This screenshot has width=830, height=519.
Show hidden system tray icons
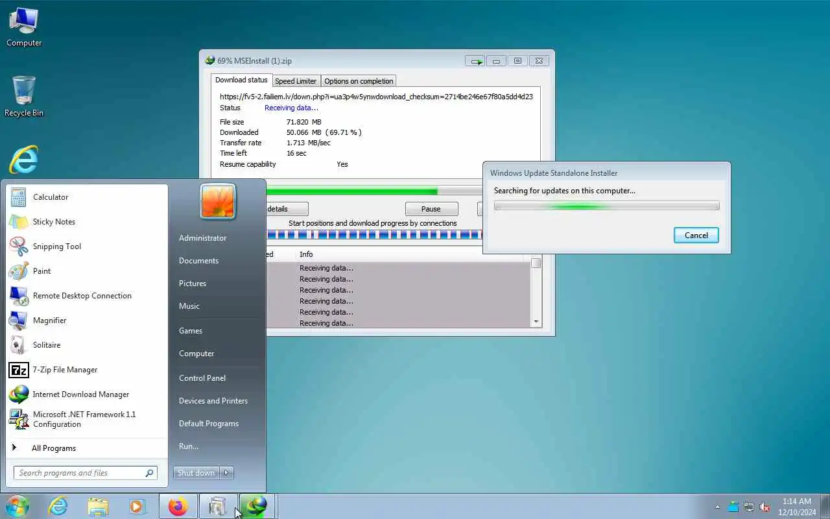click(x=717, y=507)
